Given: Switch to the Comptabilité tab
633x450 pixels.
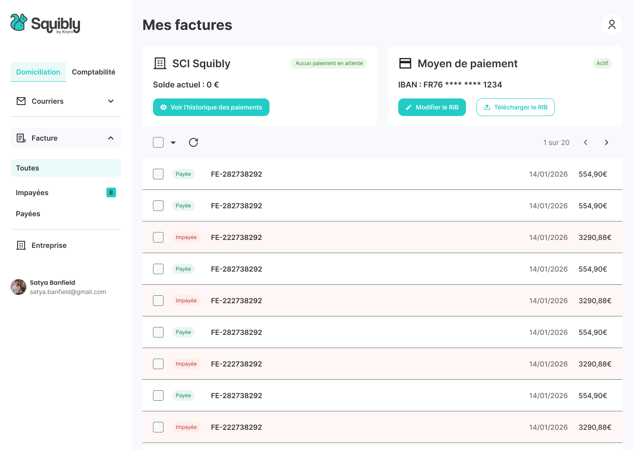Looking at the screenshot, I should tap(94, 72).
